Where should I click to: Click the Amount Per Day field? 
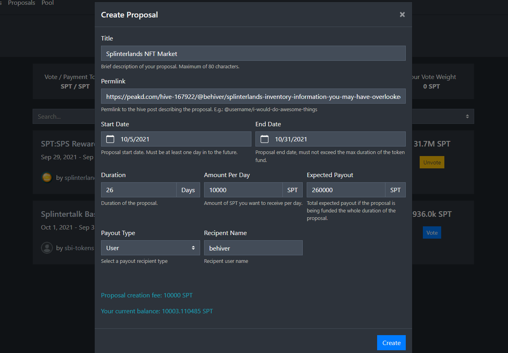point(243,190)
